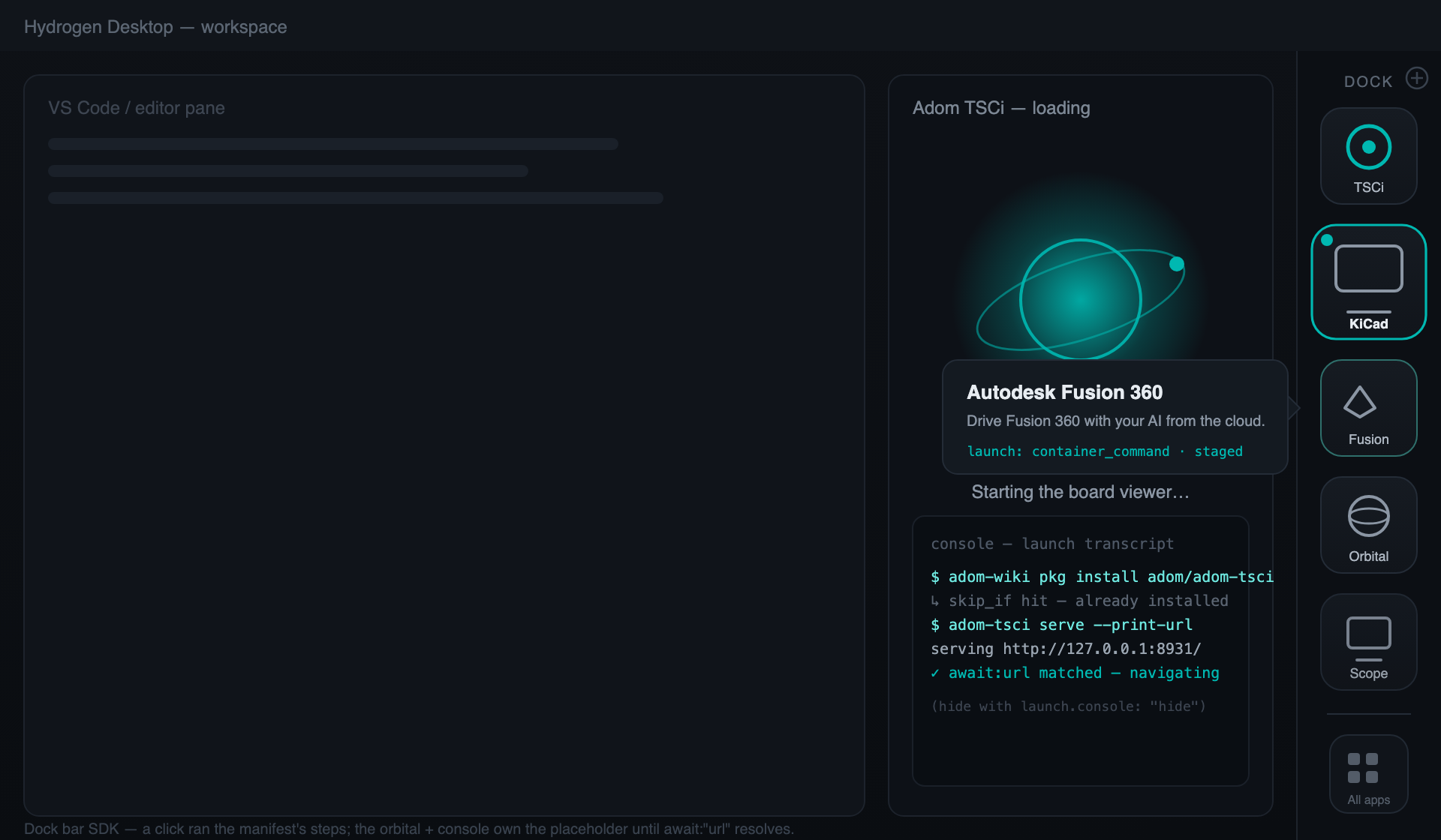Click the 'console — launch transcript' header
This screenshot has width=1441, height=840.
(1052, 544)
